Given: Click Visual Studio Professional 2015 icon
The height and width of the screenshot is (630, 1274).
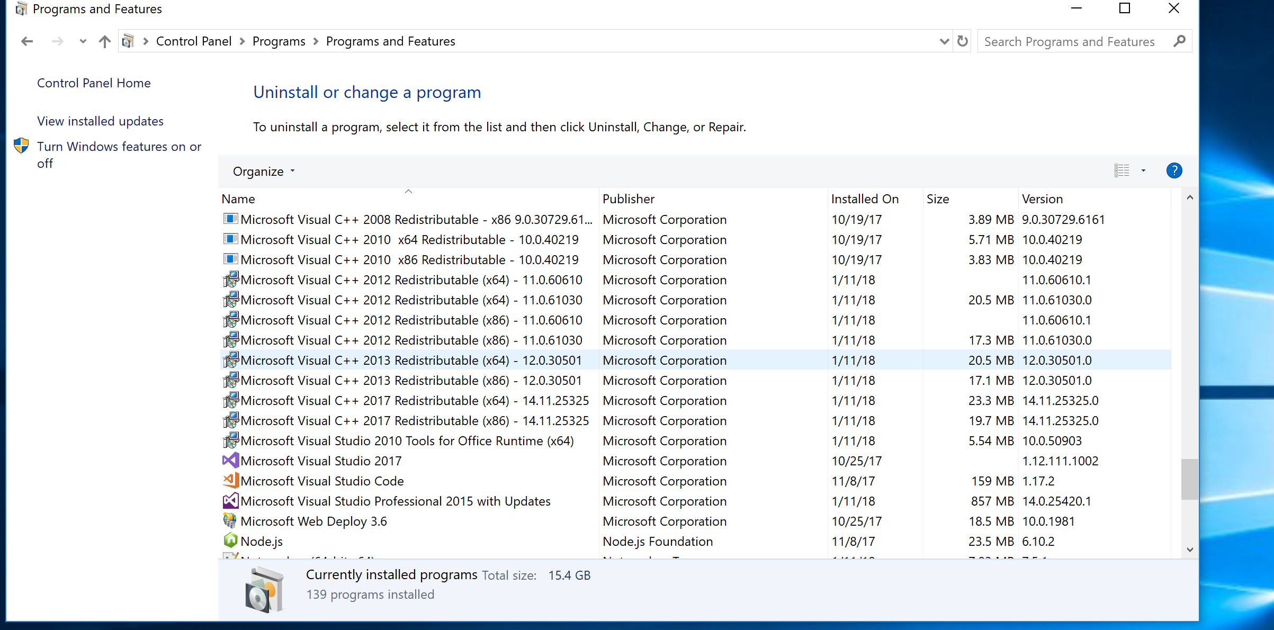Looking at the screenshot, I should coord(230,500).
